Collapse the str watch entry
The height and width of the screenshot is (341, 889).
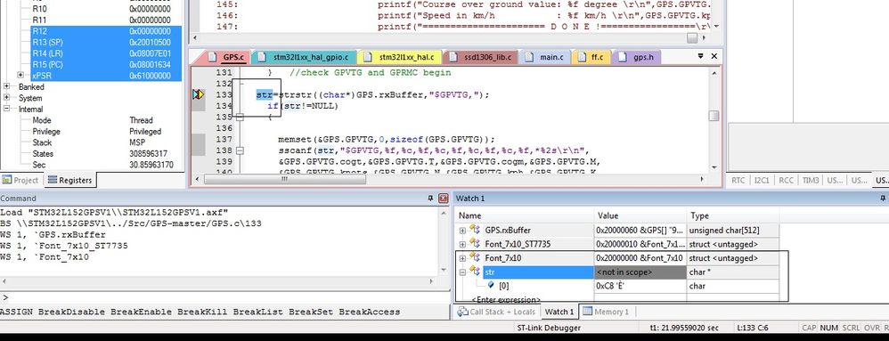click(x=462, y=272)
